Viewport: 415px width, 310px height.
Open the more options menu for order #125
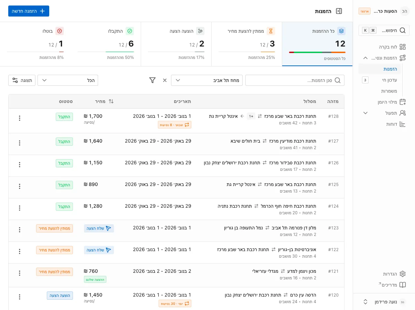[x=20, y=186]
